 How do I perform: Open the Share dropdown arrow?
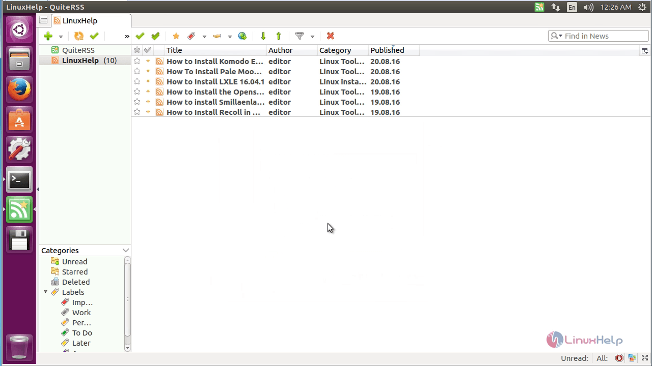[230, 37]
